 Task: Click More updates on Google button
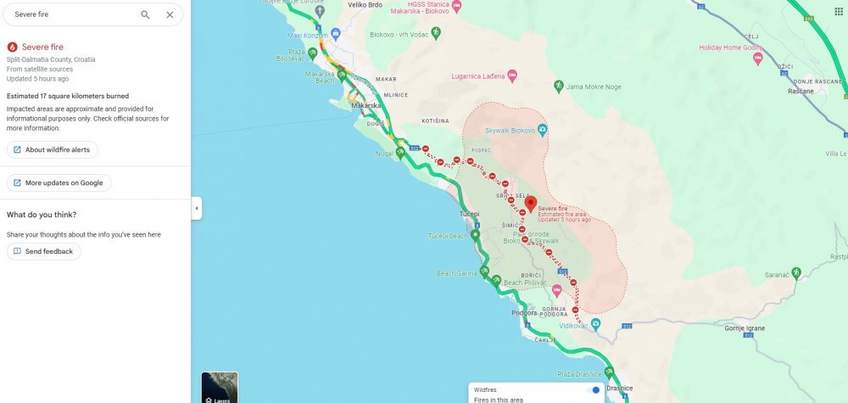point(59,183)
